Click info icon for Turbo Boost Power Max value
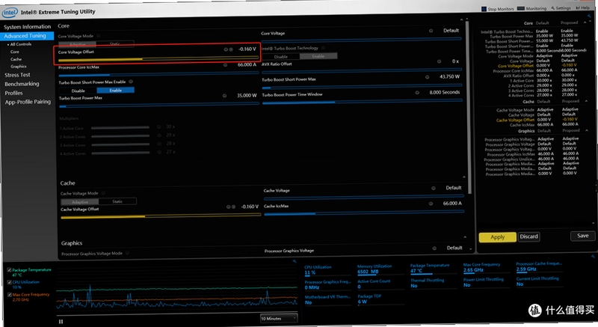The width and height of the screenshot is (598, 327). point(224,96)
